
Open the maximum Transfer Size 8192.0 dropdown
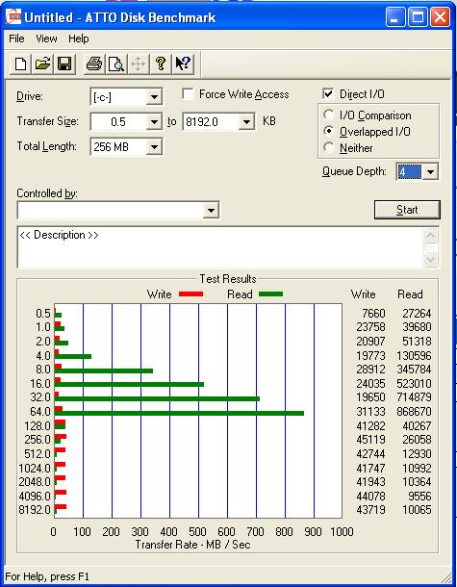click(x=246, y=122)
